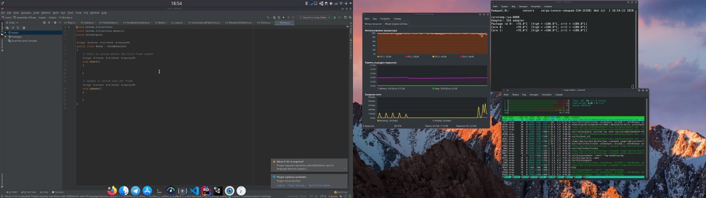Open Telegram from the dock
The height and width of the screenshot is (198, 706).
click(x=135, y=190)
